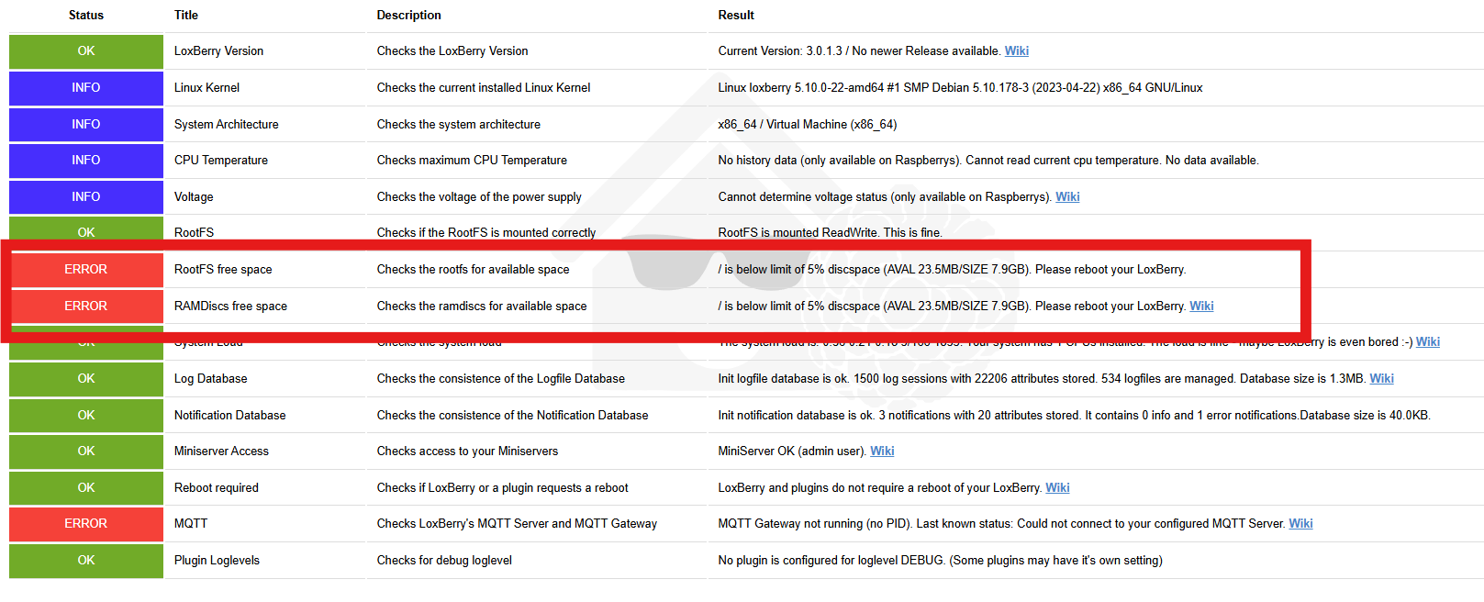Click the OK status of Miniserver Access
Viewport: 1484px width, 602px height.
coord(86,451)
